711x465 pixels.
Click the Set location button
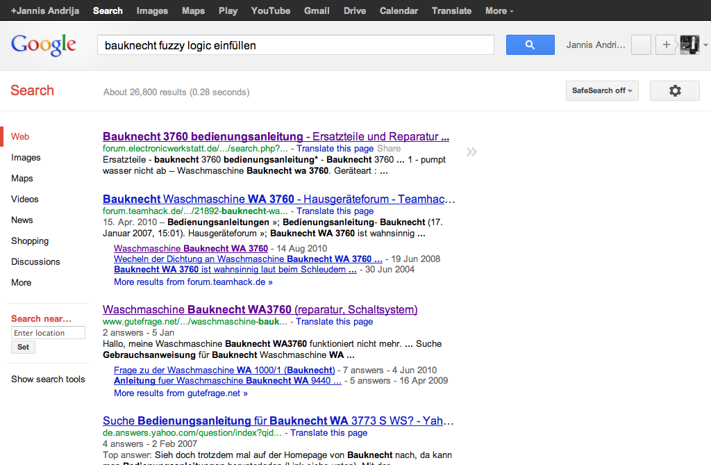click(23, 348)
